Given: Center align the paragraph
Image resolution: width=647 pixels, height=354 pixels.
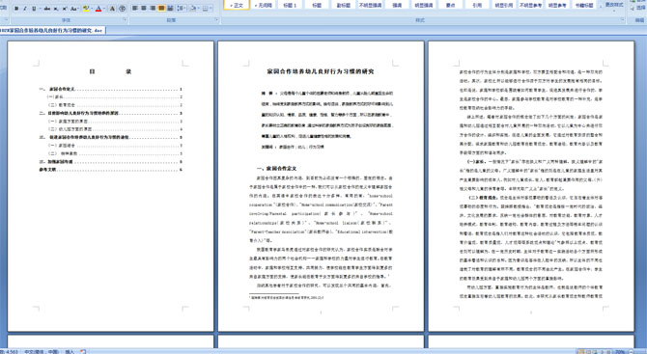Looking at the screenshot, I should (144, 9).
